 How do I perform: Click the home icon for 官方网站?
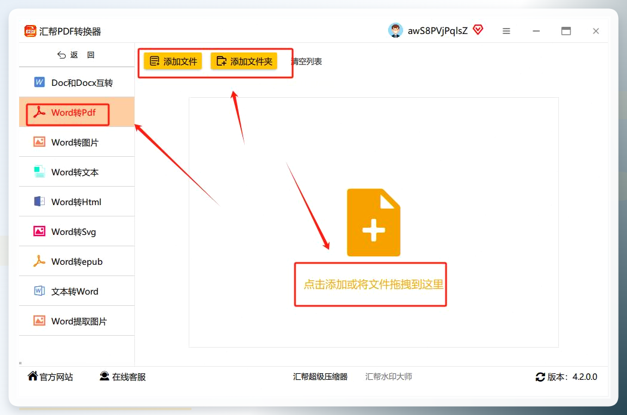[33, 376]
